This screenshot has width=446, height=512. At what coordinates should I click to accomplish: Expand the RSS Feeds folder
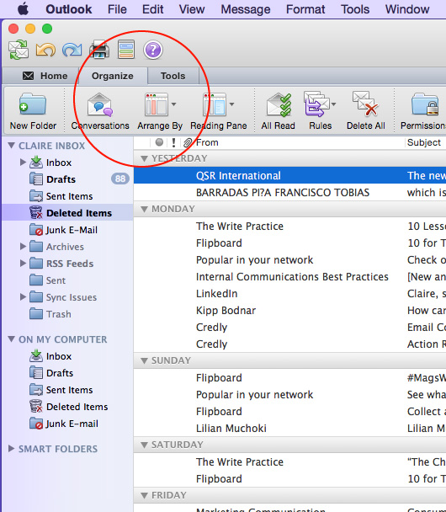(23, 264)
